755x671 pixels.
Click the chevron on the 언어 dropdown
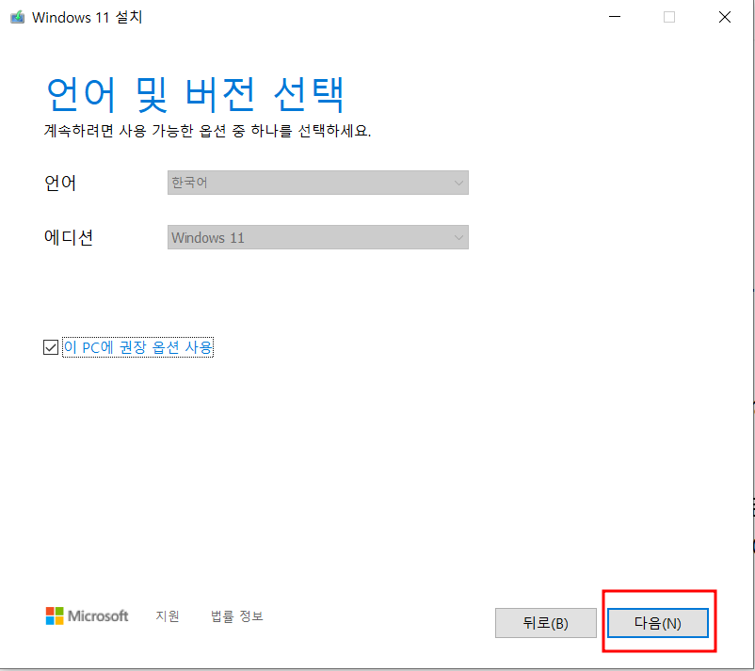point(458,183)
